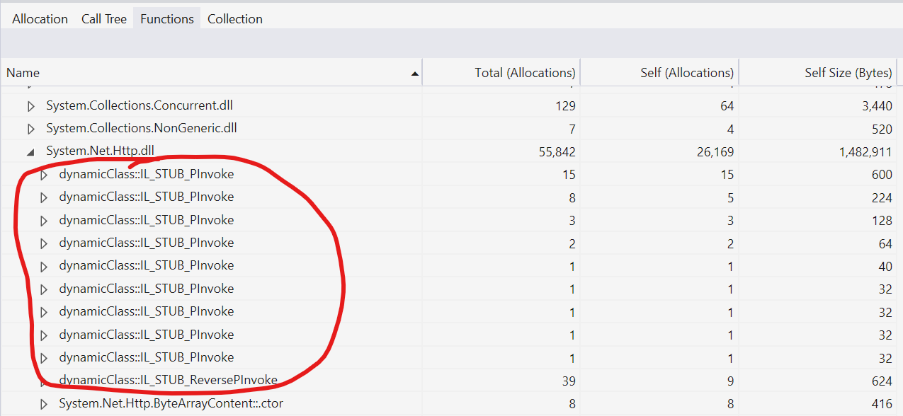Select the System.Collections.NonGeneric.dll row label
This screenshot has width=903, height=416.
(x=142, y=128)
